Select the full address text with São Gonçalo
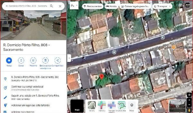The height and width of the screenshot is (113, 193). coord(35,79)
